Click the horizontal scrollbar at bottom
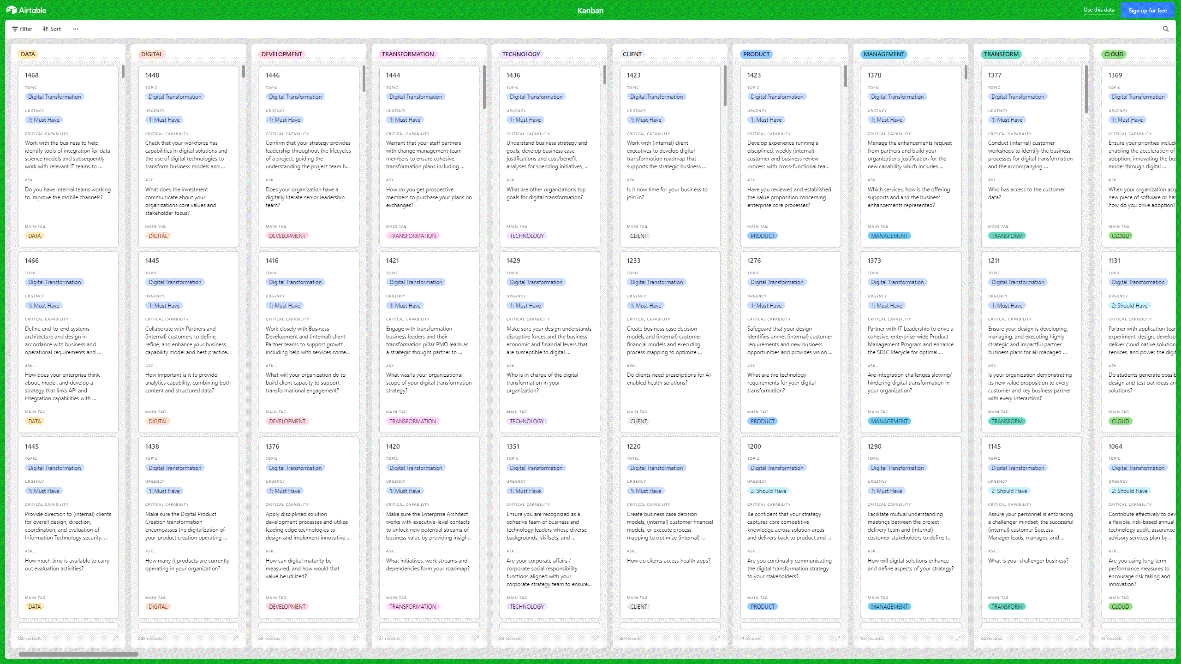The image size is (1181, 664). (x=78, y=654)
